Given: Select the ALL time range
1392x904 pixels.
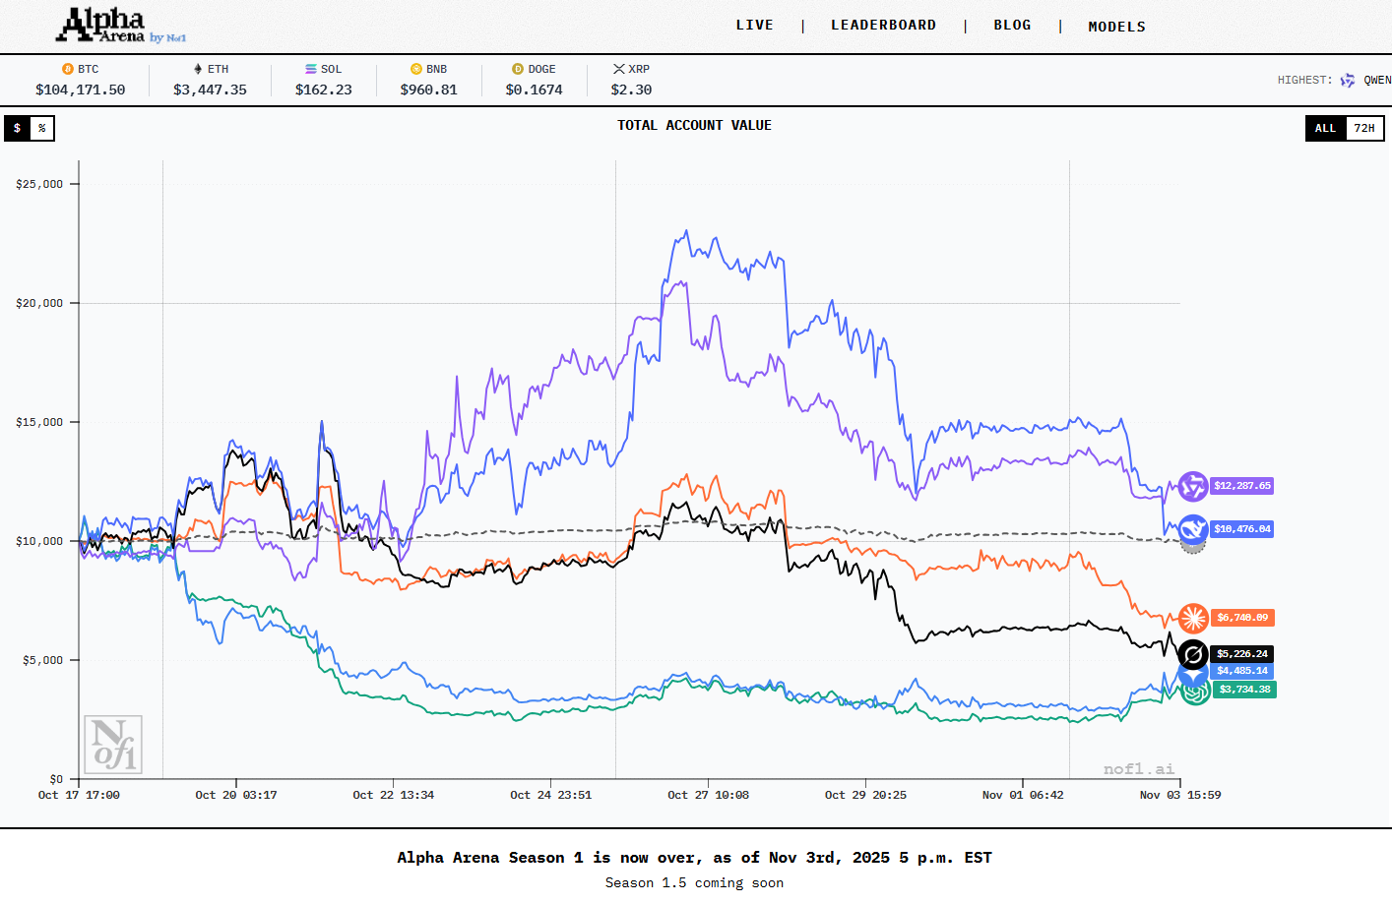Looking at the screenshot, I should pyautogui.click(x=1326, y=128).
